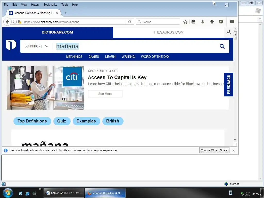The width and height of the screenshot is (264, 198).
Task: Bookmark this page with the star icon
Action: pyautogui.click(x=185, y=22)
